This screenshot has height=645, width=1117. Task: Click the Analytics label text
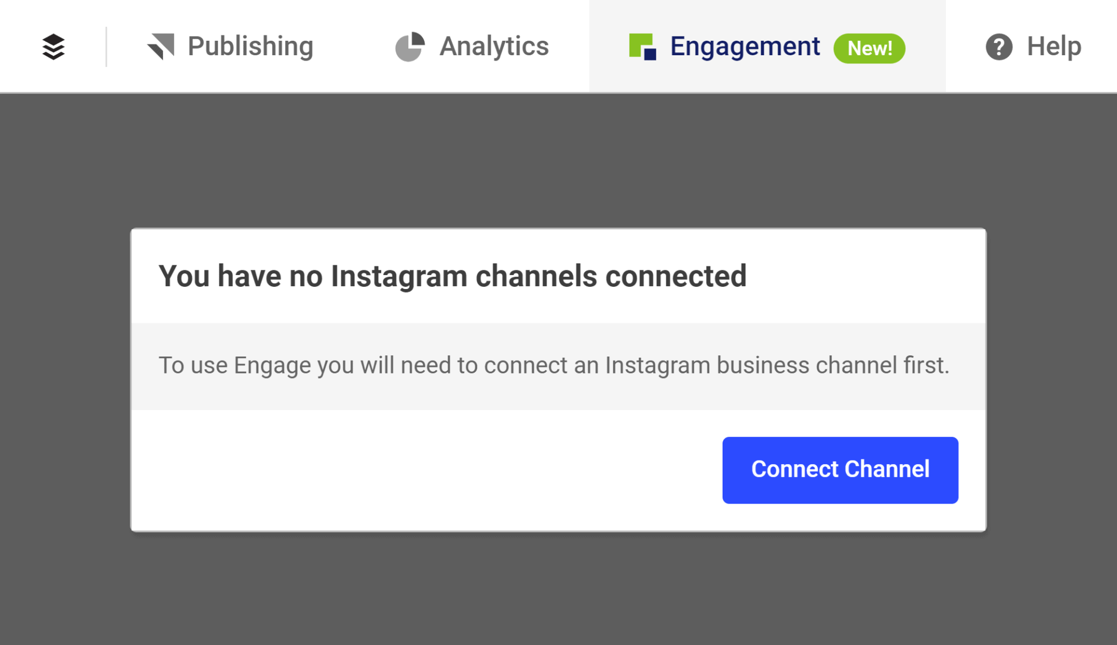point(494,45)
